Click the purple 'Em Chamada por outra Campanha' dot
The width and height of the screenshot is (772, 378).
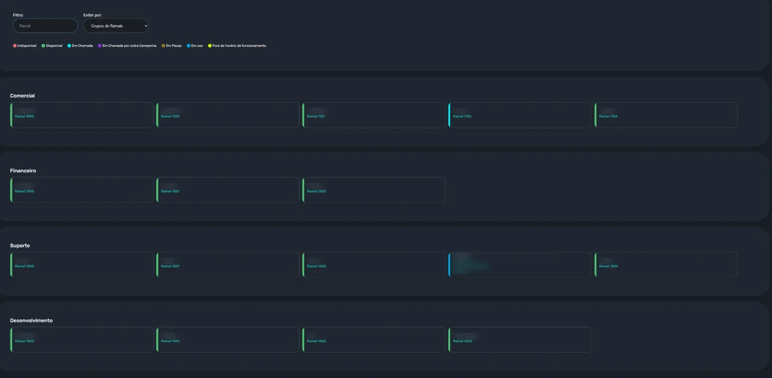click(100, 46)
